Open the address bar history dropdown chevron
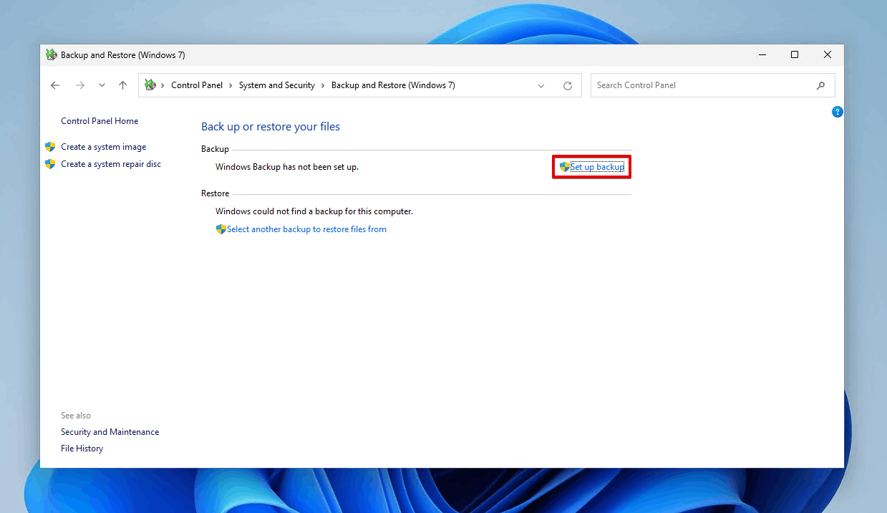 (541, 85)
